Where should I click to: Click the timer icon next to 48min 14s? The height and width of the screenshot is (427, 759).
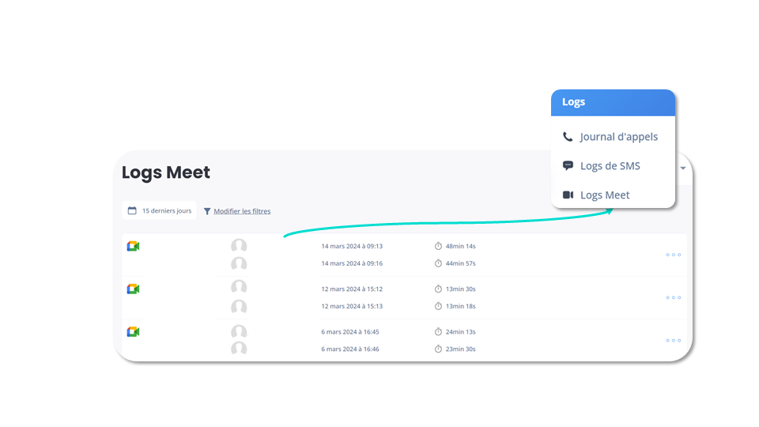(438, 246)
